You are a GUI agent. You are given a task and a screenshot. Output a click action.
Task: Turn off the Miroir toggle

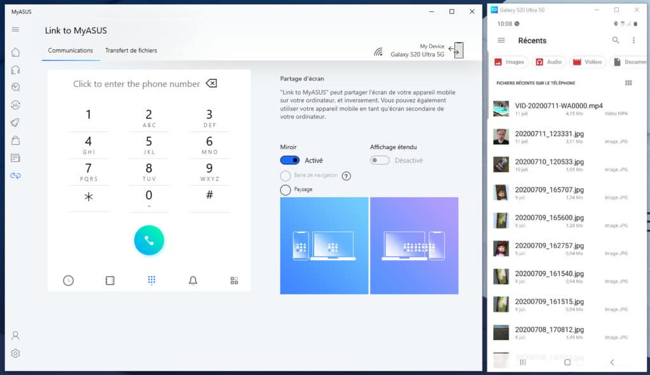pos(289,161)
